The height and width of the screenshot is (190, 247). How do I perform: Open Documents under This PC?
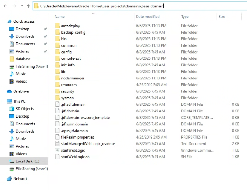(25, 124)
